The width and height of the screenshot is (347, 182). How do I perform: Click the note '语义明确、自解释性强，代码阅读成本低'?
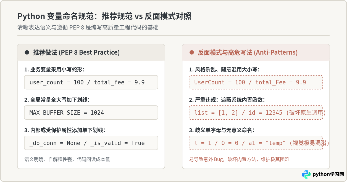coord(67,159)
